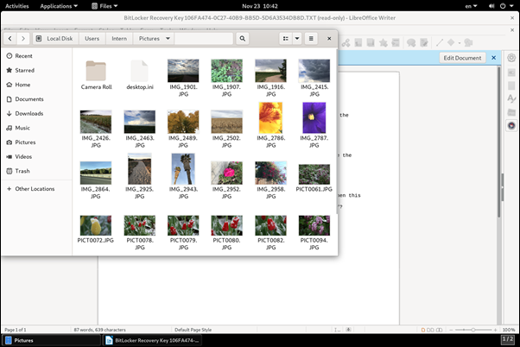
Task: Open Writer sidebar settings gear
Action: pyautogui.click(x=511, y=58)
